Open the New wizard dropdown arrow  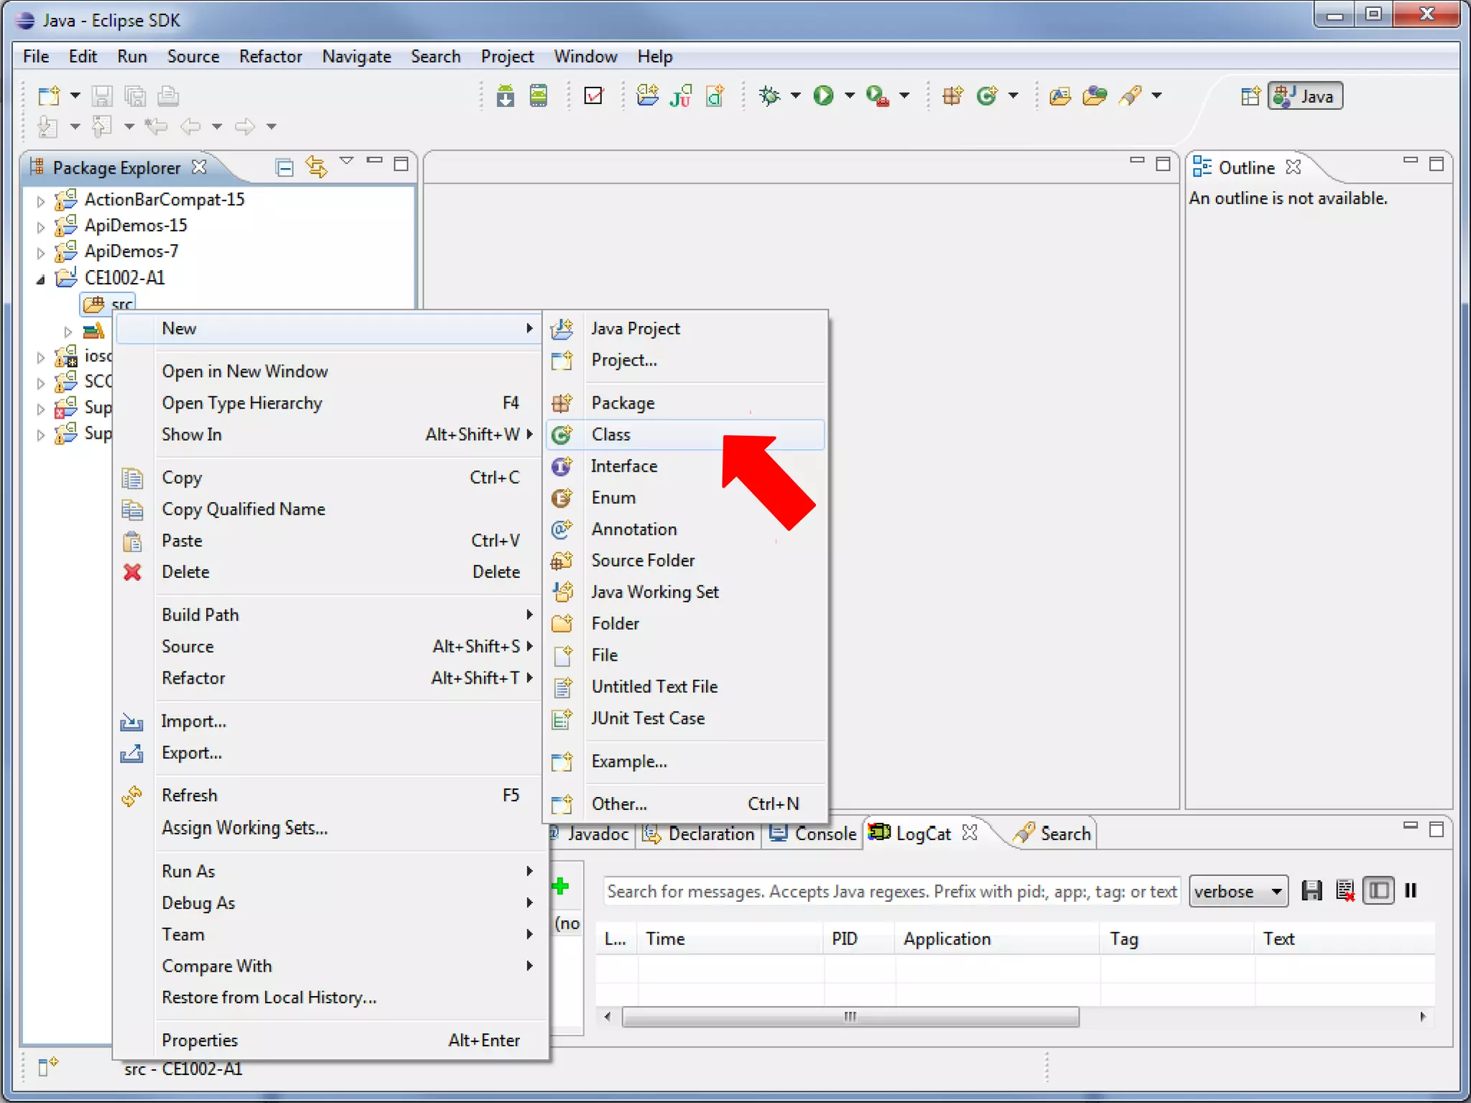75,96
